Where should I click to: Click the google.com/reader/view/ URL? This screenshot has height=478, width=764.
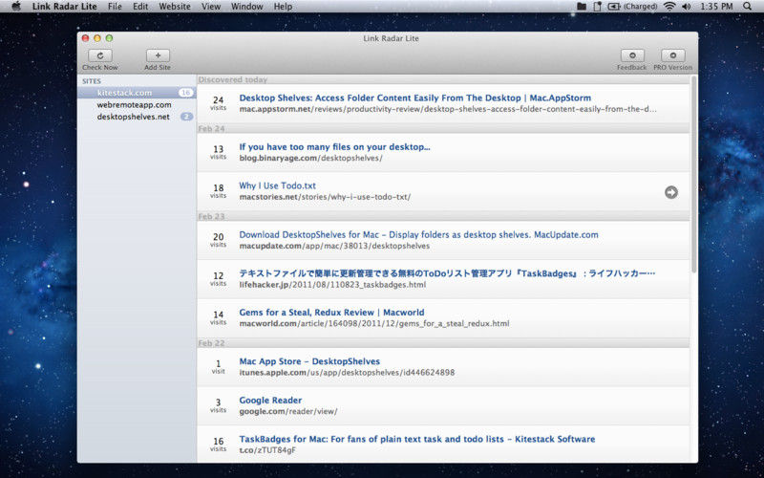[288, 412]
